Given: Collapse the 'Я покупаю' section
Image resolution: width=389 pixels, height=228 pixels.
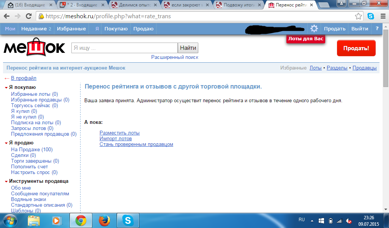Looking at the screenshot, I should pos(6,87).
